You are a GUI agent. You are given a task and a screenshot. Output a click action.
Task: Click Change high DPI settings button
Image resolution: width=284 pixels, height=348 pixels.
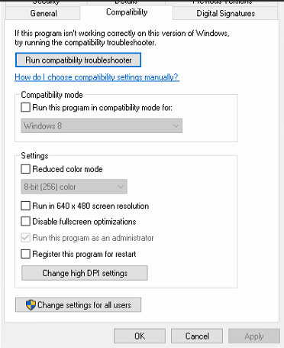tap(85, 273)
